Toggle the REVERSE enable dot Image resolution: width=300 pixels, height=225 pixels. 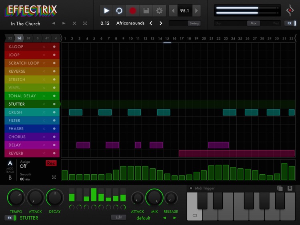pos(54,71)
